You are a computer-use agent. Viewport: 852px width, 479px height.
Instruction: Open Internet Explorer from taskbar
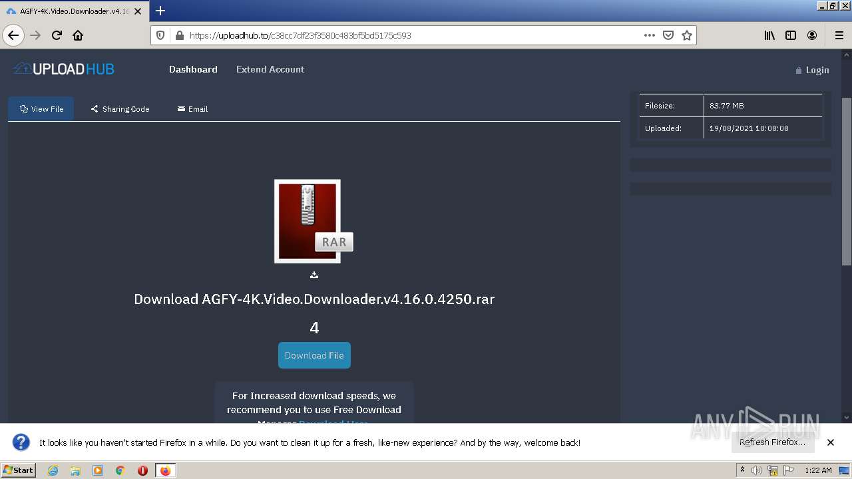point(53,470)
